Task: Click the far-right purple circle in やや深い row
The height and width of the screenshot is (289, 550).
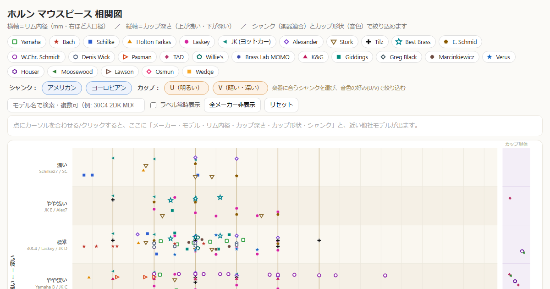Action: [385, 276]
